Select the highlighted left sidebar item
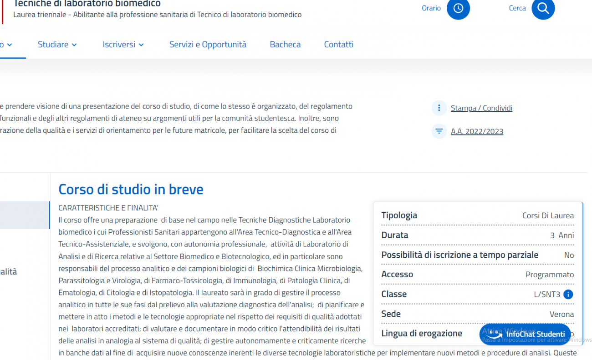The image size is (592, 360). [x=25, y=215]
